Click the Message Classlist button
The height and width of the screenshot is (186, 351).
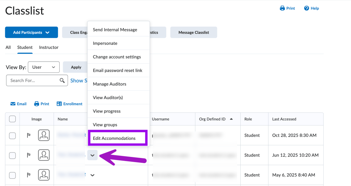coord(193,32)
